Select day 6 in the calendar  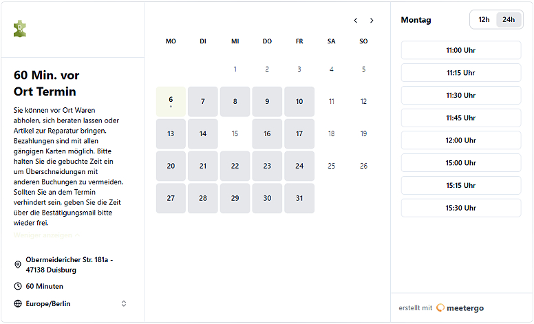171,101
